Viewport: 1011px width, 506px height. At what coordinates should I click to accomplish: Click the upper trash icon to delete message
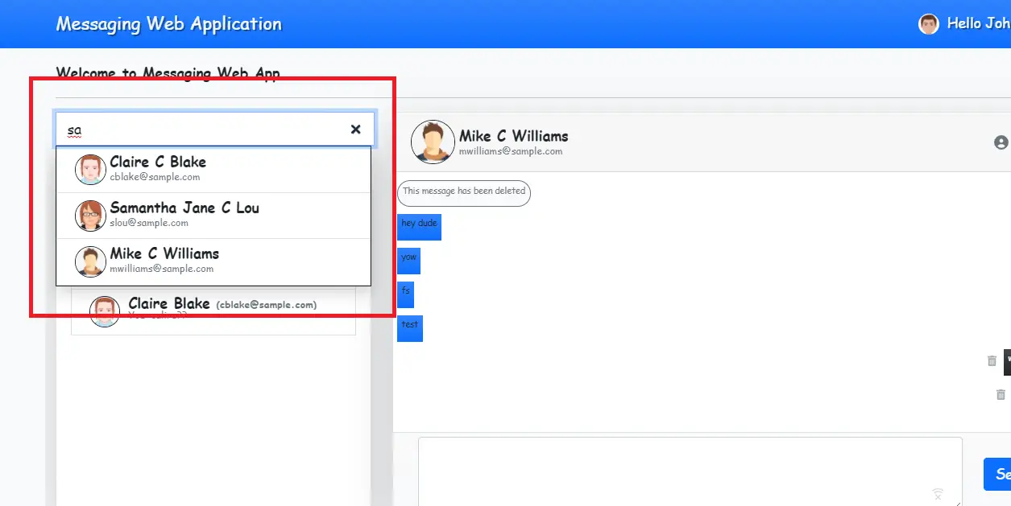[992, 361]
